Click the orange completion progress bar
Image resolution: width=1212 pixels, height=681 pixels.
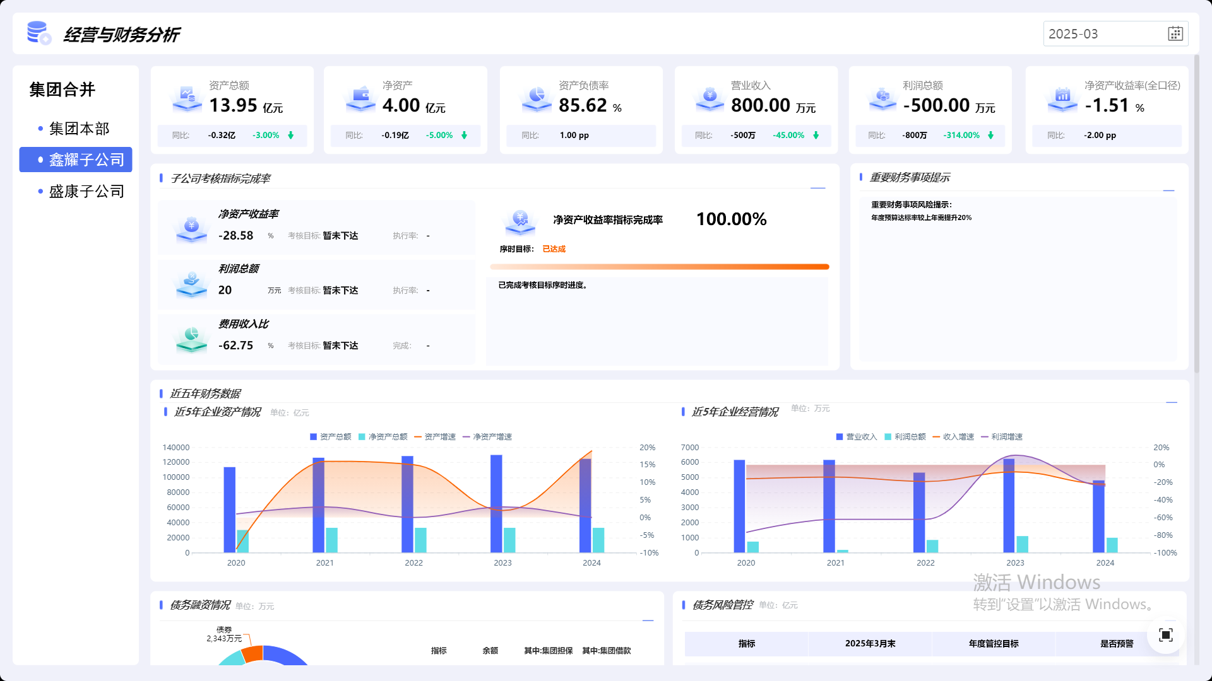pyautogui.click(x=659, y=267)
